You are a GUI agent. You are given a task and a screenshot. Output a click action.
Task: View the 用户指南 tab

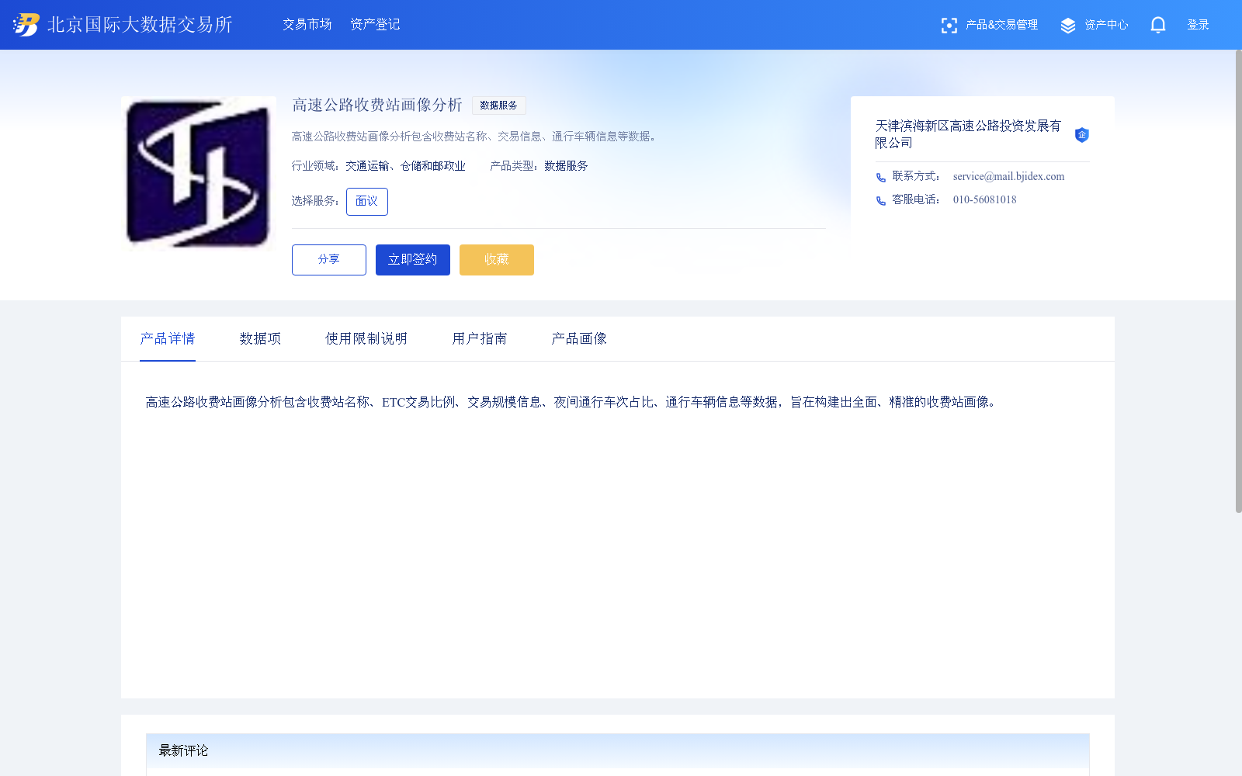tap(479, 338)
